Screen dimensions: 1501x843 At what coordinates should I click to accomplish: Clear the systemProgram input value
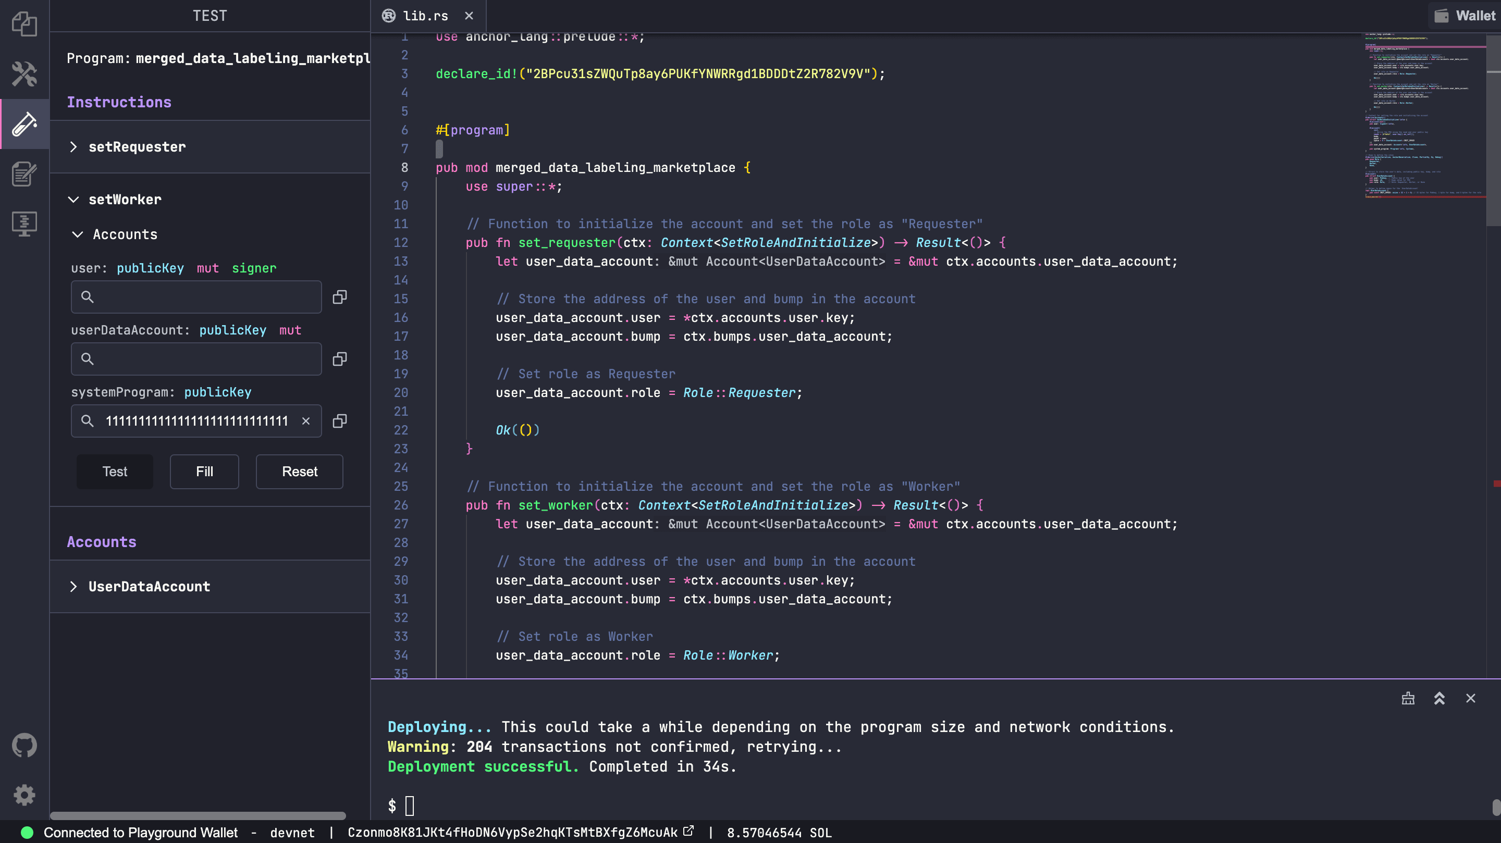click(306, 420)
